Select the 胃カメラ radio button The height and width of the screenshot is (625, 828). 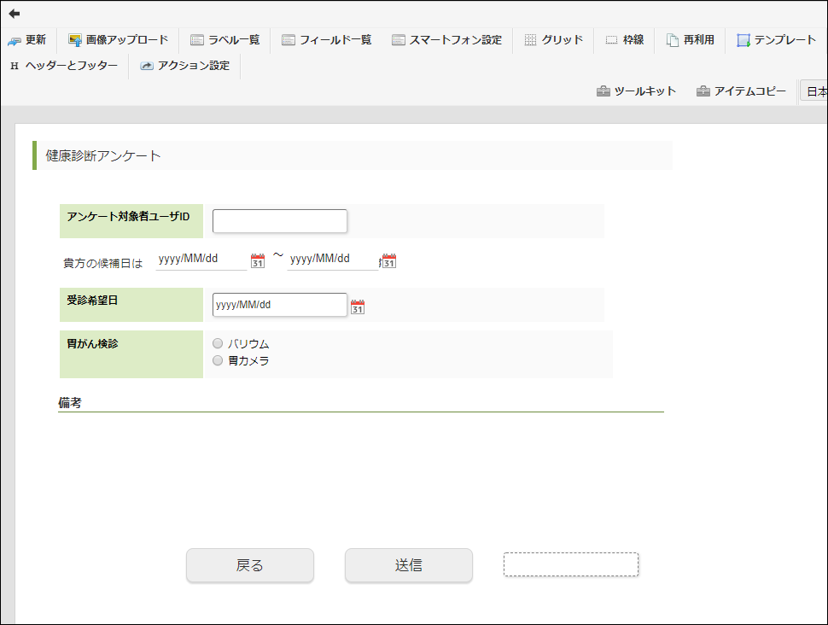[218, 359]
